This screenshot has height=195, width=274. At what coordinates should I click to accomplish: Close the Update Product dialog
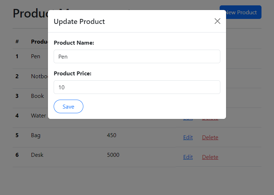pos(217,21)
